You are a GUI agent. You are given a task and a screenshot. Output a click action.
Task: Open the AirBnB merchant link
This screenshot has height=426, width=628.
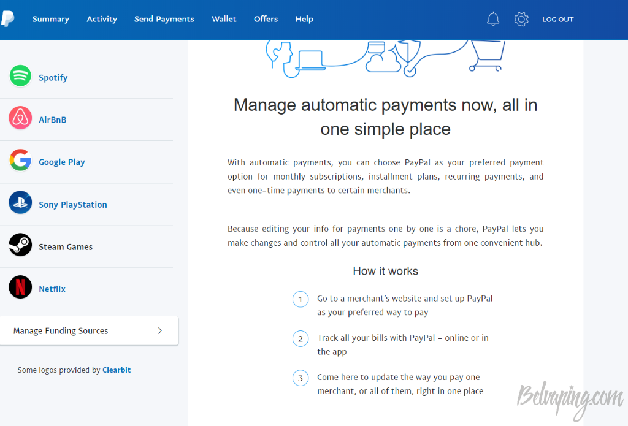click(53, 120)
